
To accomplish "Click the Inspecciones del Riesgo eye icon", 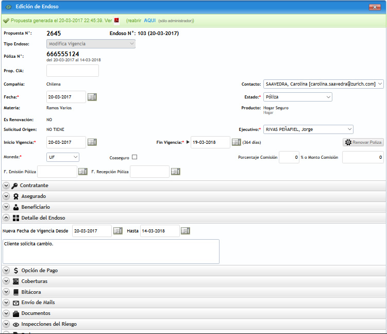I will point(16,324).
